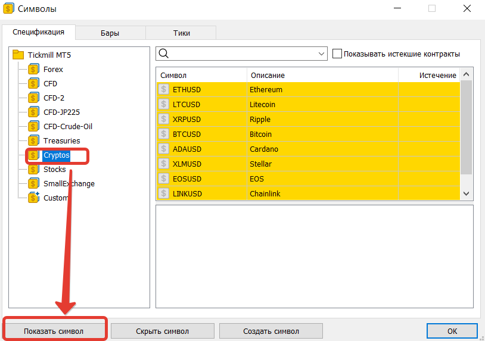Click the dollar icon beside BTCUSD
485x341 pixels.
[164, 134]
